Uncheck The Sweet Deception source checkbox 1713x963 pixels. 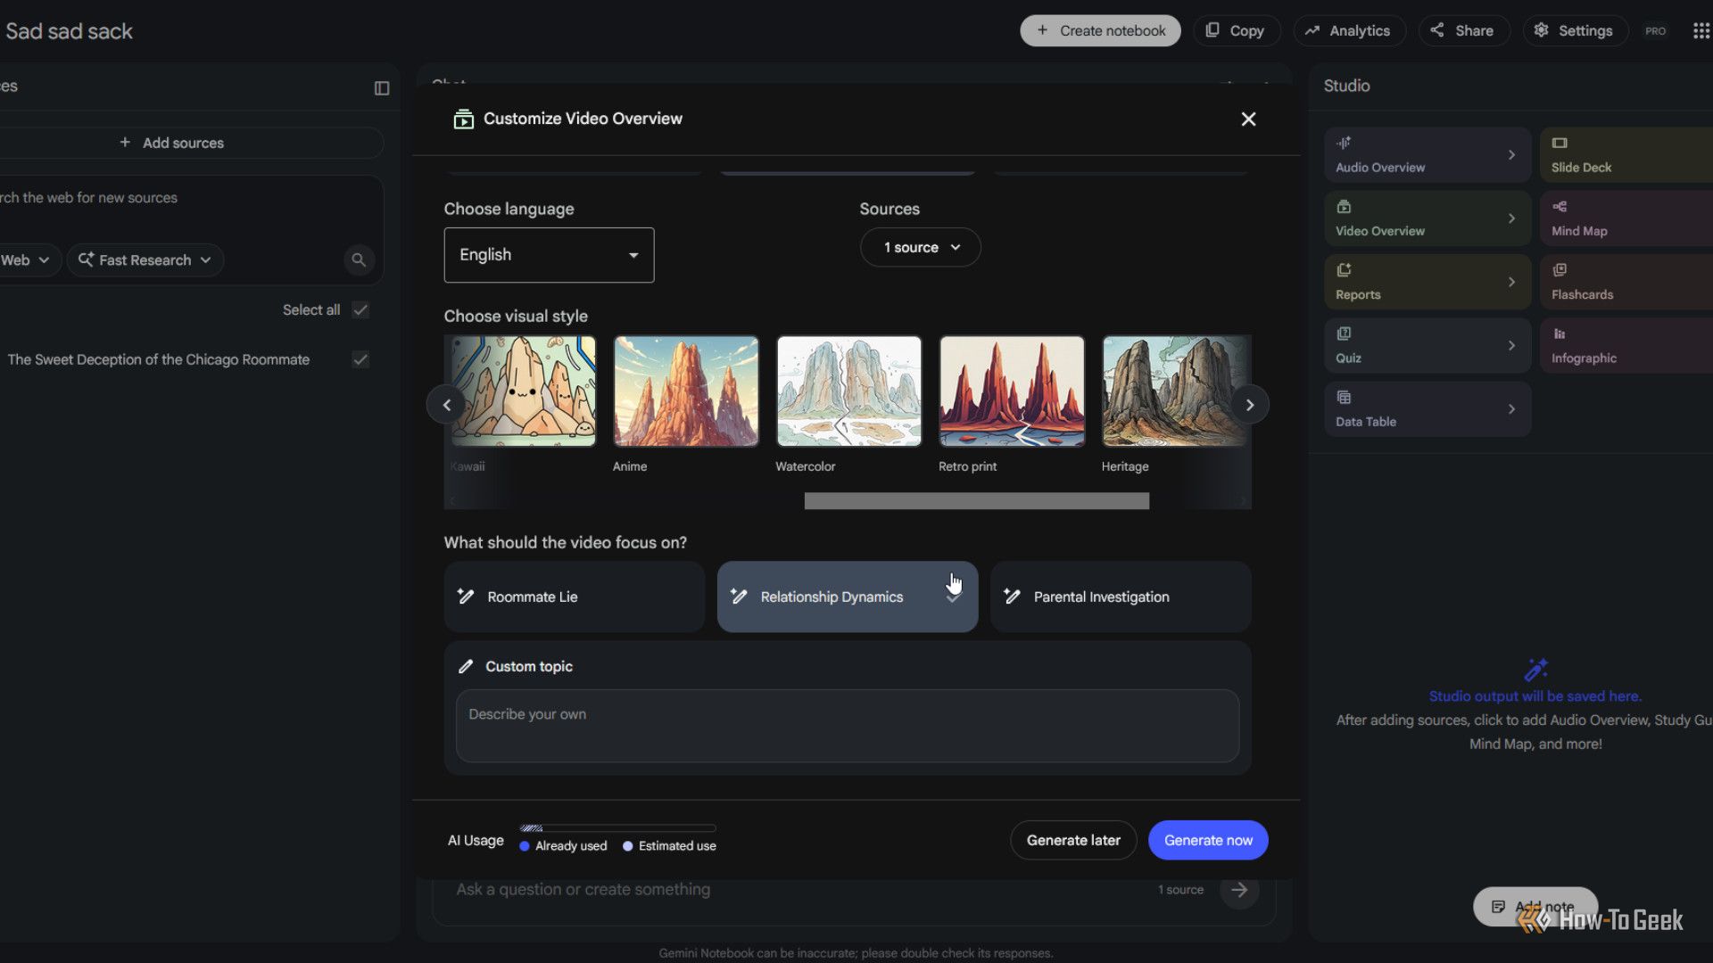[360, 359]
